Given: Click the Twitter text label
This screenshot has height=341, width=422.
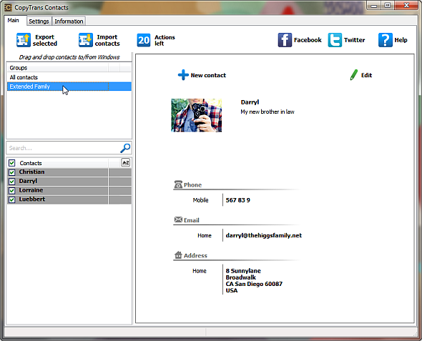Looking at the screenshot, I should 355,40.
